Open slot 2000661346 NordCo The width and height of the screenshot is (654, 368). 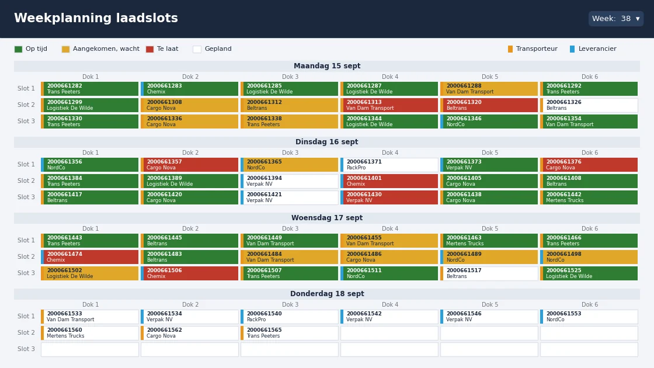489,121
